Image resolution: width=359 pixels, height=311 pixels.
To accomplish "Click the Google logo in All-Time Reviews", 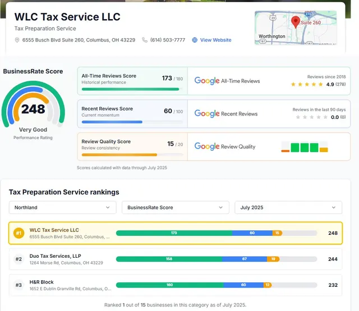I will click(207, 81).
